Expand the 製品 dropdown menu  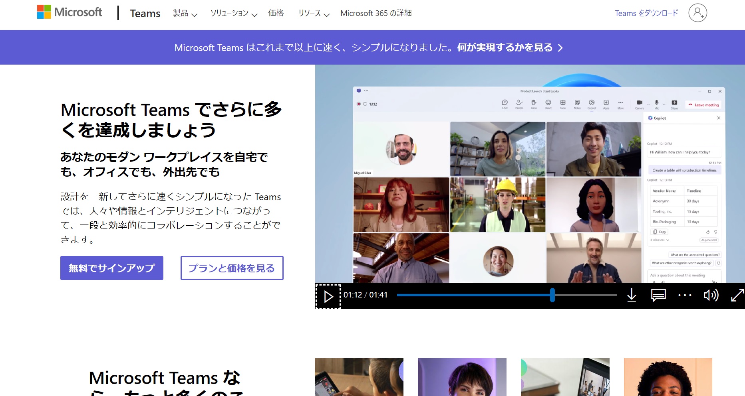tap(185, 13)
